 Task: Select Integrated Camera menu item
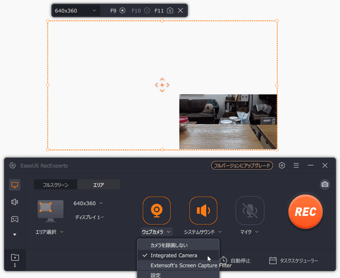click(x=178, y=255)
